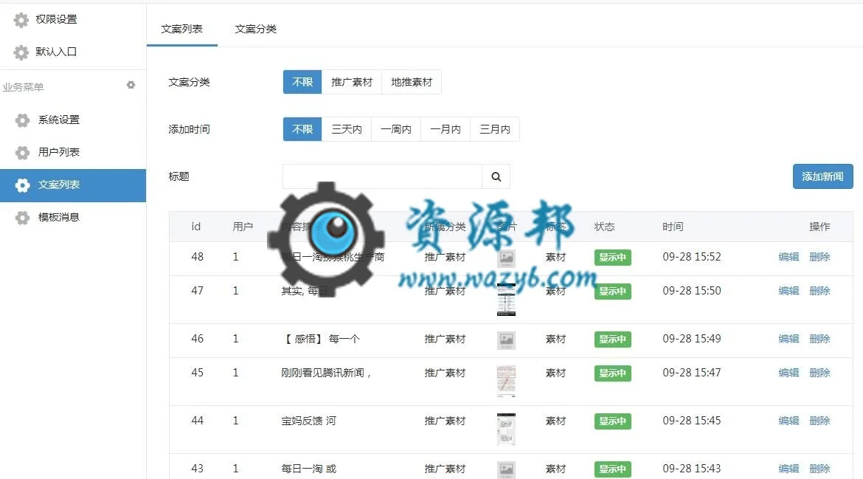The width and height of the screenshot is (863, 479).
Task: Click the 模板消息 gear icon
Action: click(x=23, y=218)
